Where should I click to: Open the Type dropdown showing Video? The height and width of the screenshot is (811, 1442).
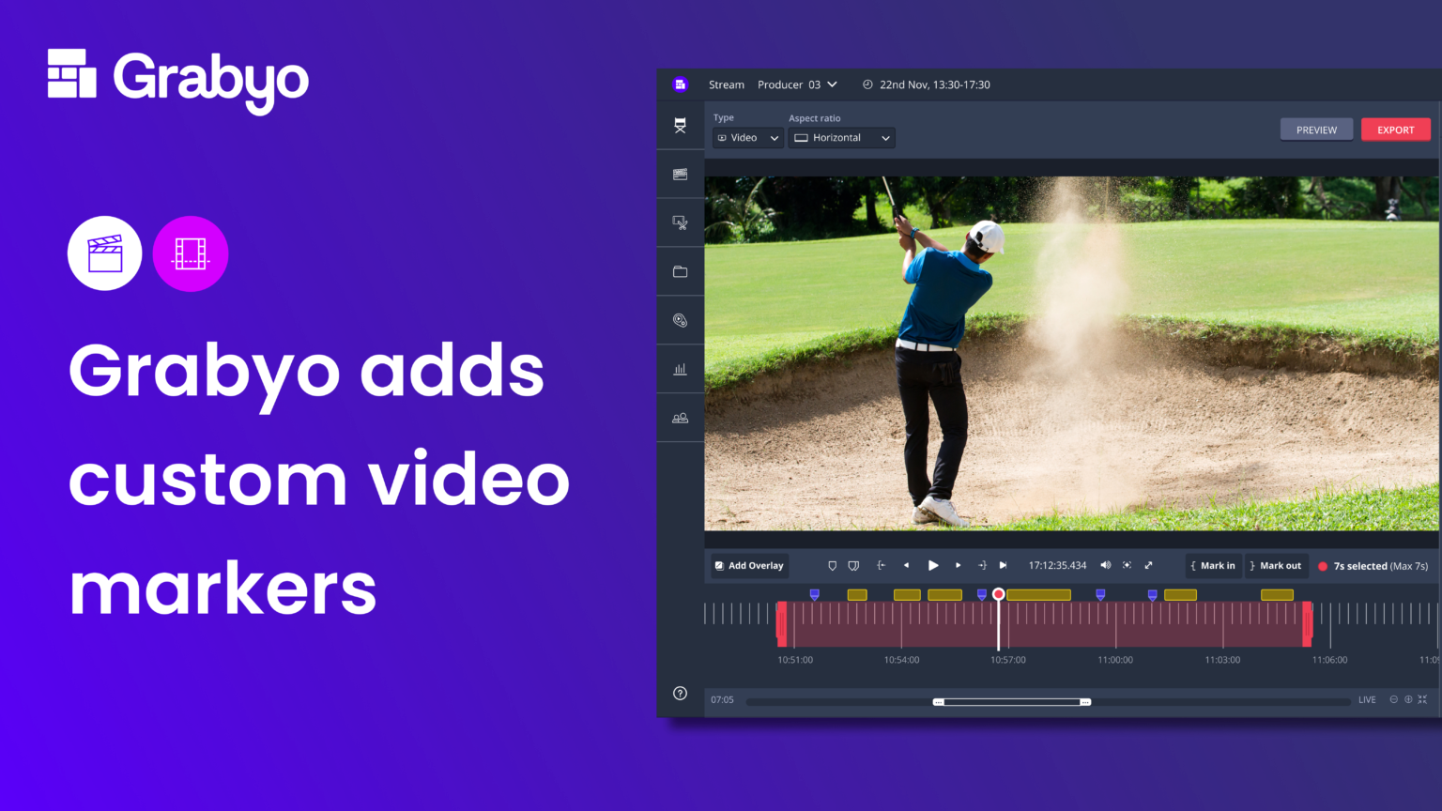[x=746, y=137]
